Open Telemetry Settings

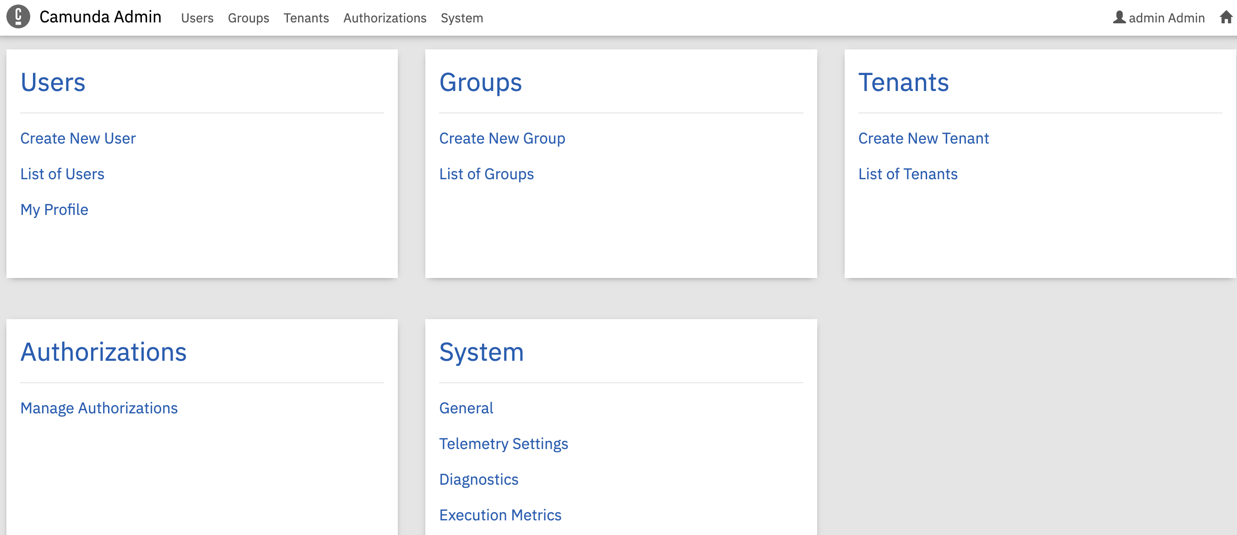[x=503, y=444]
